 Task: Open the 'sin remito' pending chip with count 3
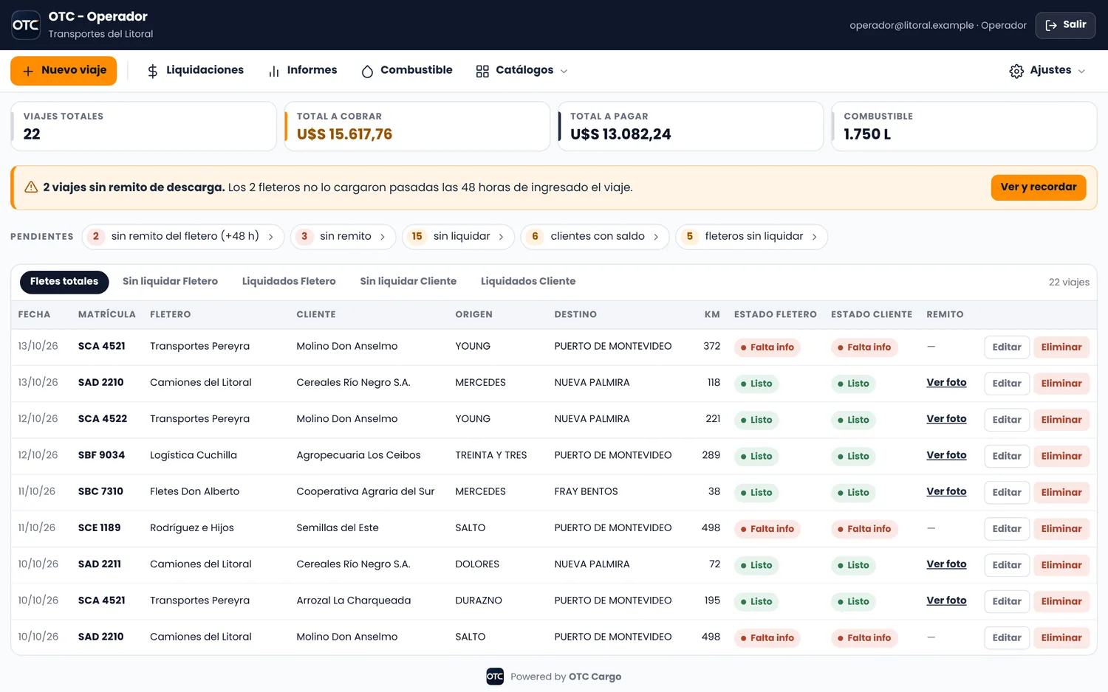(343, 237)
